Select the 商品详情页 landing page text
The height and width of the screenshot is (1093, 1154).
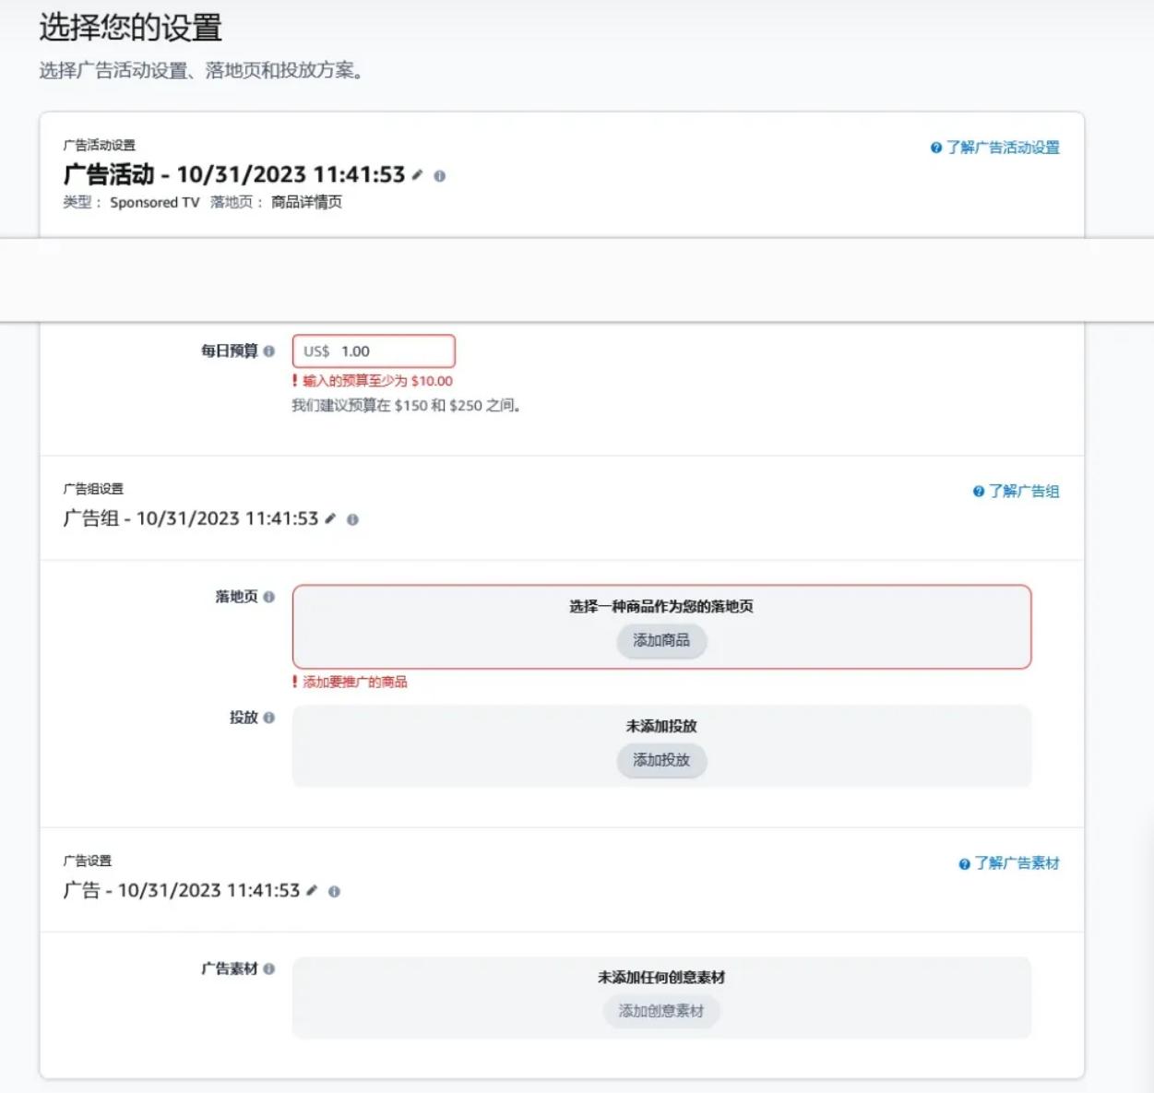point(306,202)
